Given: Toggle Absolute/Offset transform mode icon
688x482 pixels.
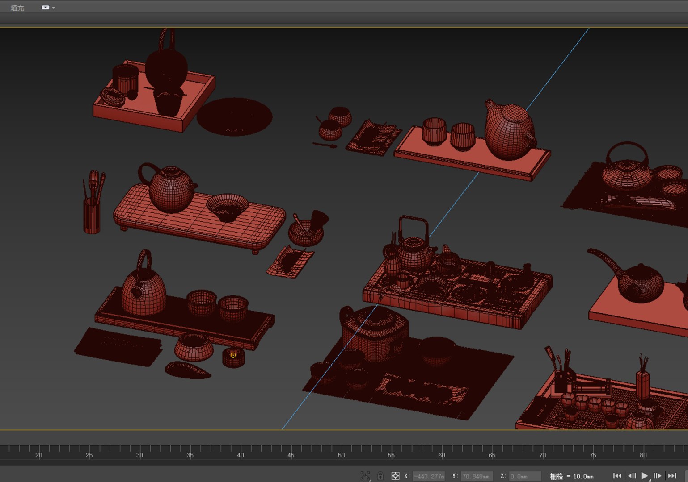Looking at the screenshot, I should (395, 476).
